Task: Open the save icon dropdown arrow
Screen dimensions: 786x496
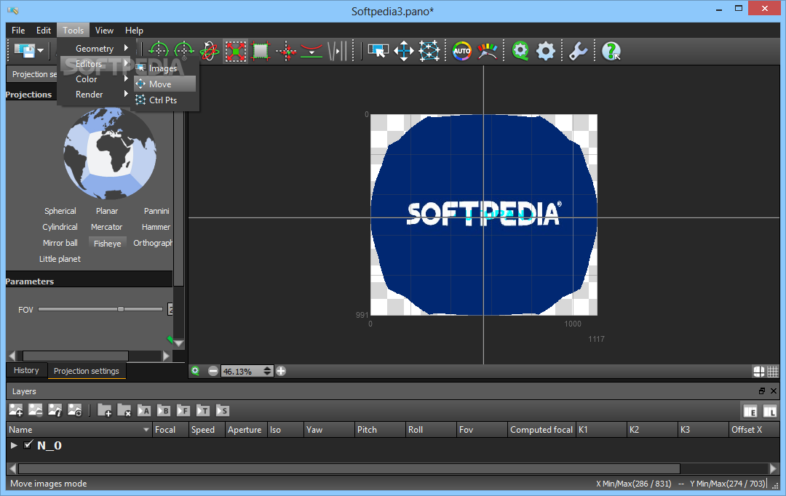Action: point(41,51)
